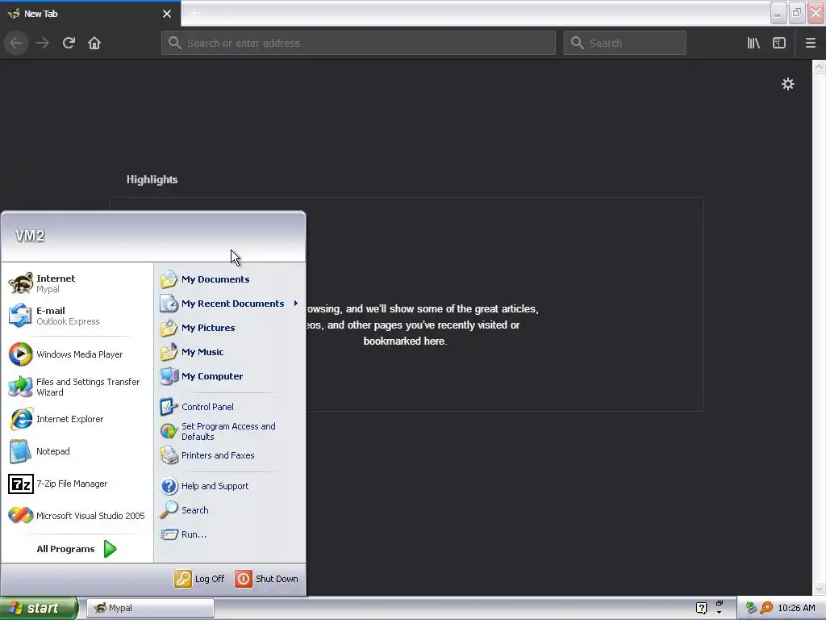Viewport: 826px width, 620px height.
Task: Close the New Tab tab
Action: pyautogui.click(x=167, y=14)
